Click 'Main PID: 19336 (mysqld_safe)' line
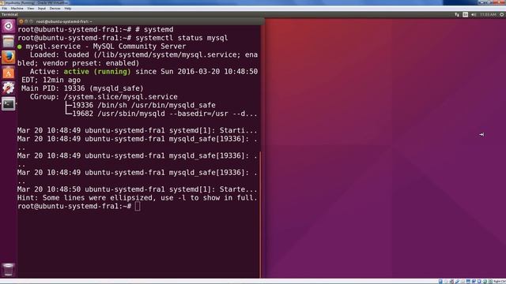 click(x=82, y=88)
